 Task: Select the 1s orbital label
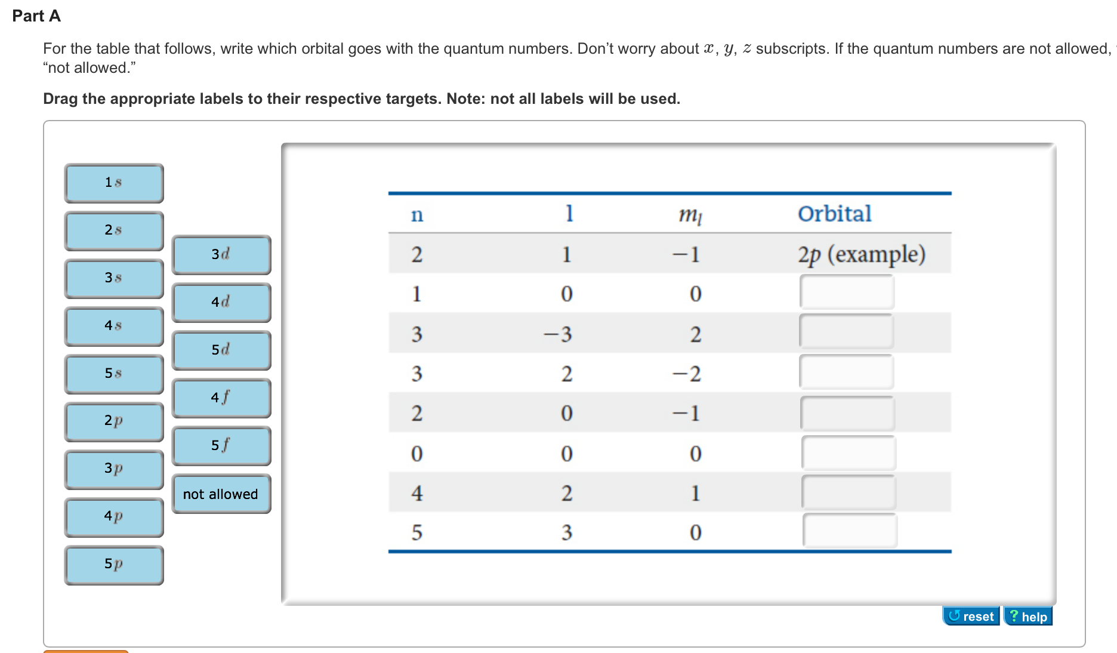pos(113,183)
